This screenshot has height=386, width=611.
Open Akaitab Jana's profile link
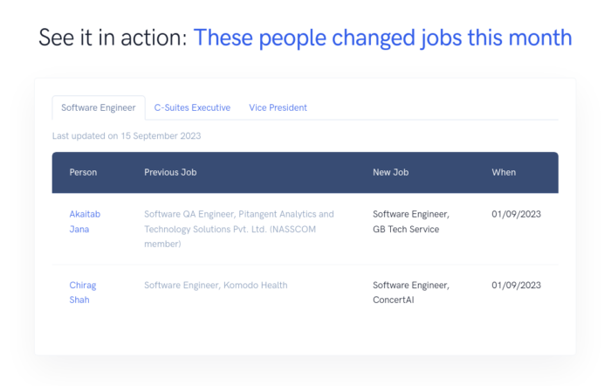point(85,222)
